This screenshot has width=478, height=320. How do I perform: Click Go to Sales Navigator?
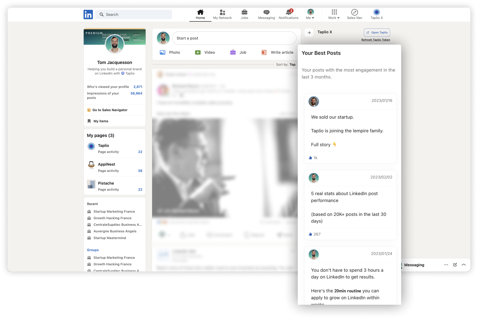pos(110,110)
